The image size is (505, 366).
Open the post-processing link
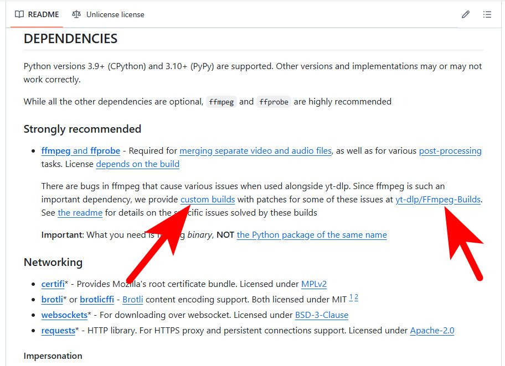click(450, 150)
